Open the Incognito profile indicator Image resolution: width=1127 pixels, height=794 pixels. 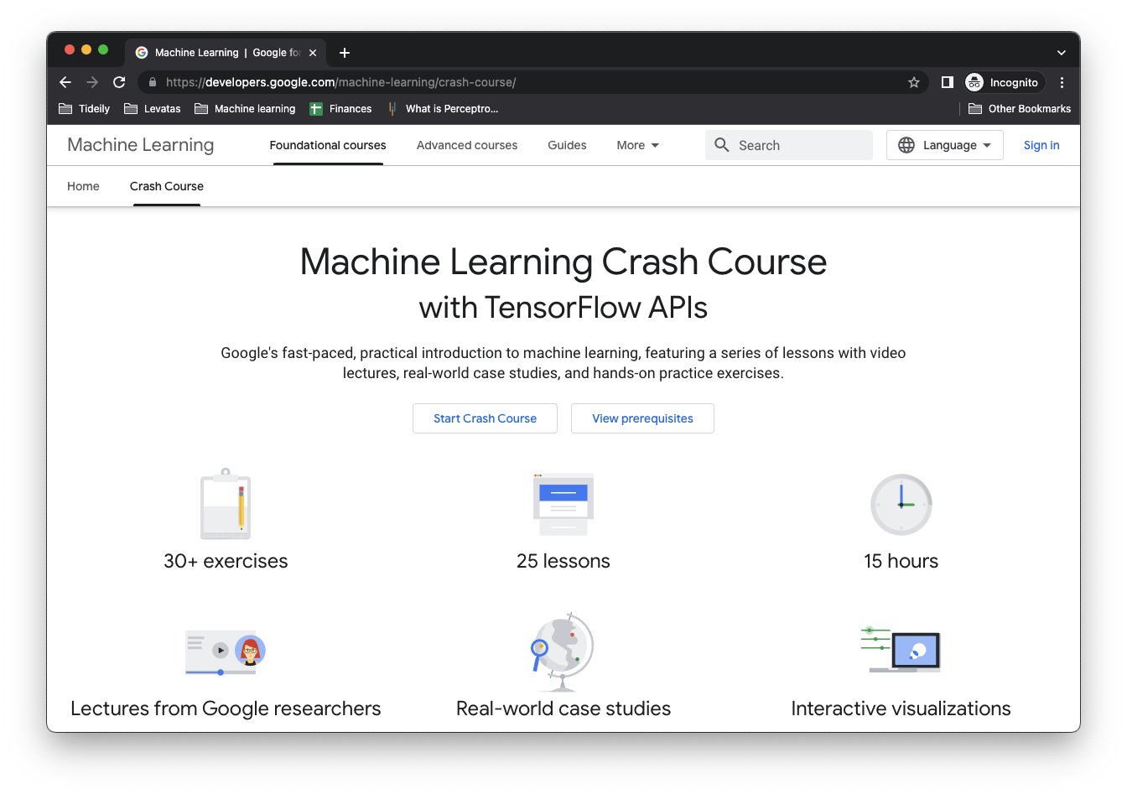tap(1004, 82)
